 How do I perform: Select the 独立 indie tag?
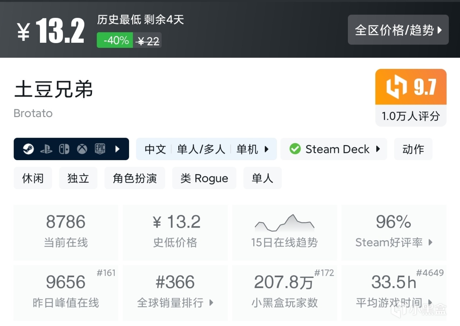pos(78,178)
